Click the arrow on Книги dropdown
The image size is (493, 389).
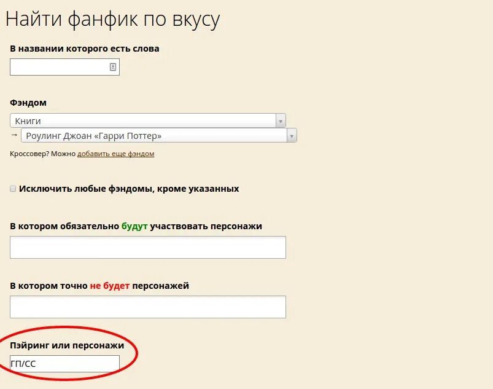(281, 121)
